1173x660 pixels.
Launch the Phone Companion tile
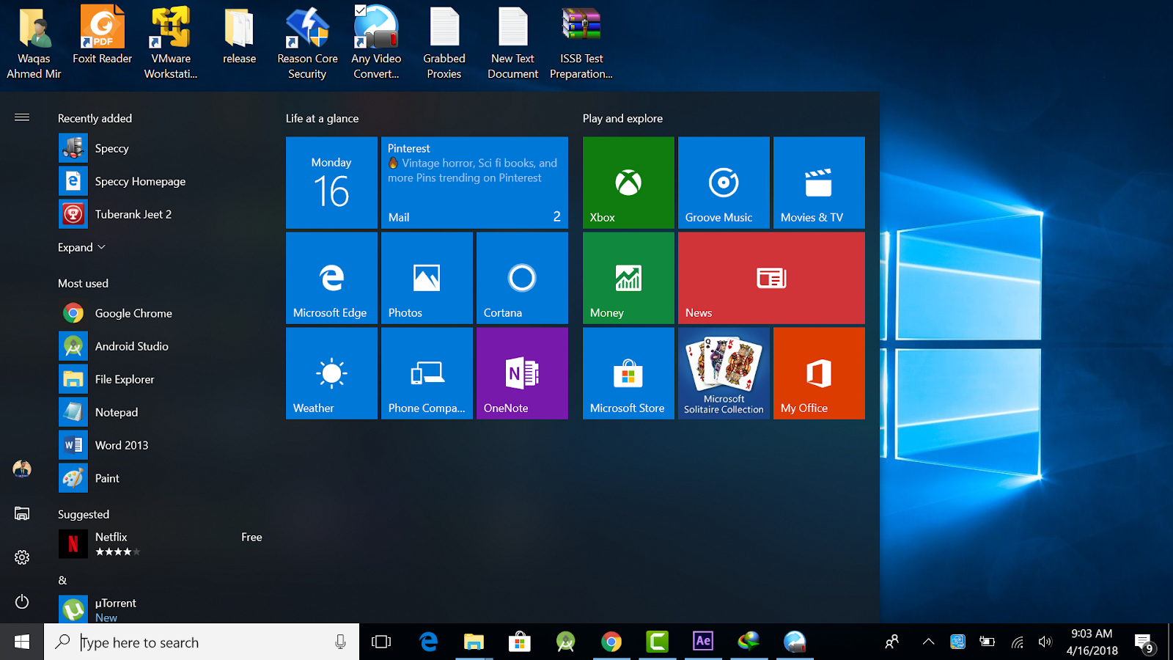click(427, 373)
